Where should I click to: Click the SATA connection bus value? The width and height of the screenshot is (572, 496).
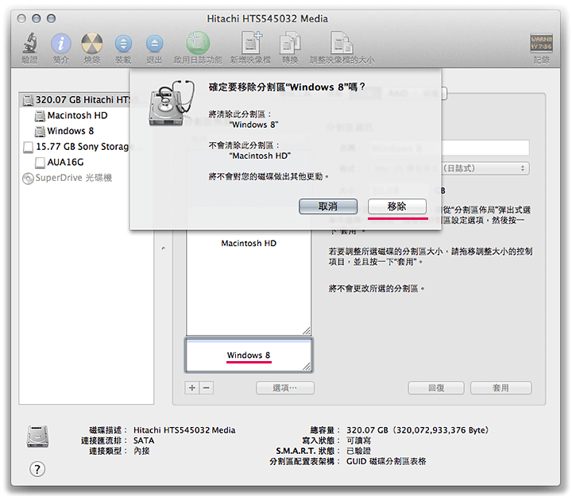click(x=144, y=440)
